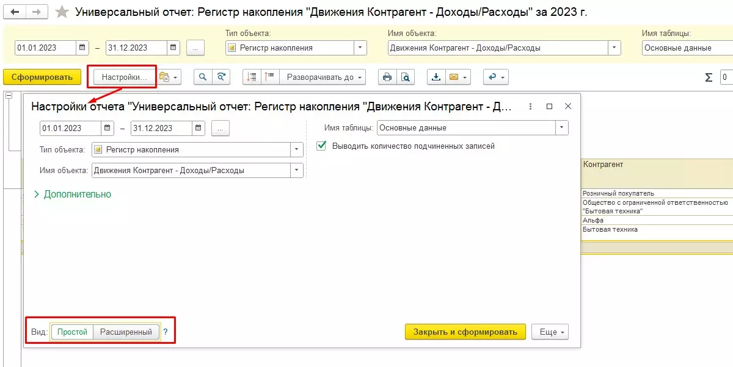Image resolution: width=733 pixels, height=367 pixels.
Task: Open main Имя объекта dropdown arrow
Action: (614, 48)
